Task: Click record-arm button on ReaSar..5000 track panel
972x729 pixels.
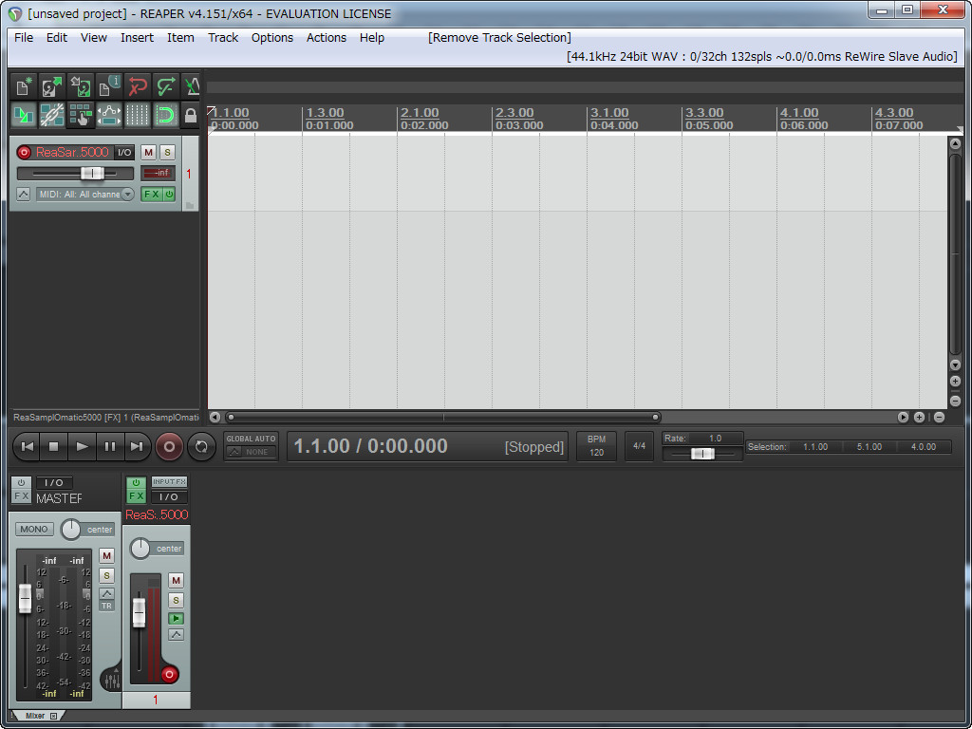Action: [24, 153]
